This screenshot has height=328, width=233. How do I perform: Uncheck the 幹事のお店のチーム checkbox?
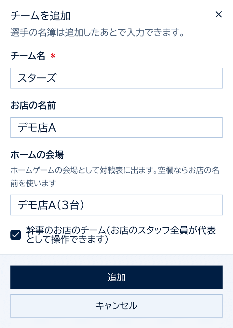[x=16, y=235]
